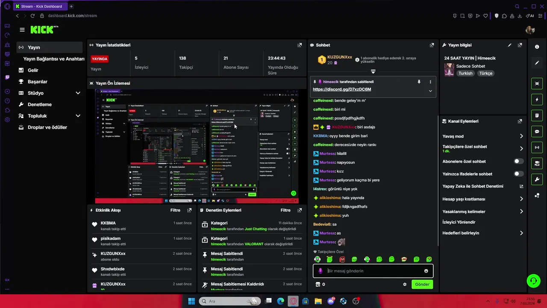This screenshot has height=308, width=547.
Task: Open Discord from the taskbar
Action: coord(330,301)
